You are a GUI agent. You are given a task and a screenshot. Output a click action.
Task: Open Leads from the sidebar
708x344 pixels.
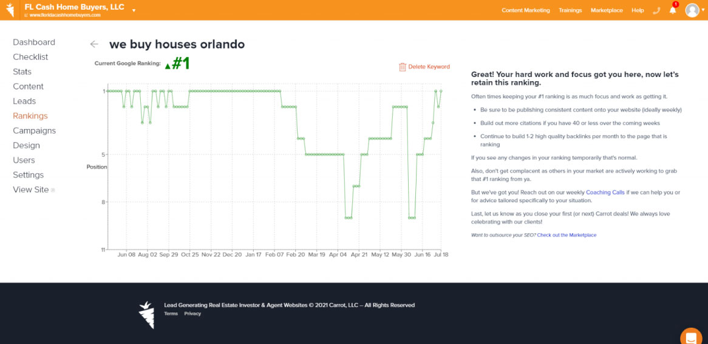pos(24,101)
